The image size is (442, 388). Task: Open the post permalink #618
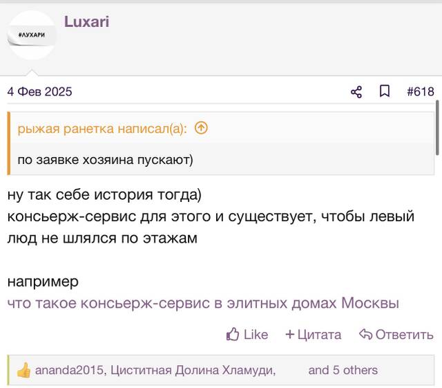tap(421, 92)
